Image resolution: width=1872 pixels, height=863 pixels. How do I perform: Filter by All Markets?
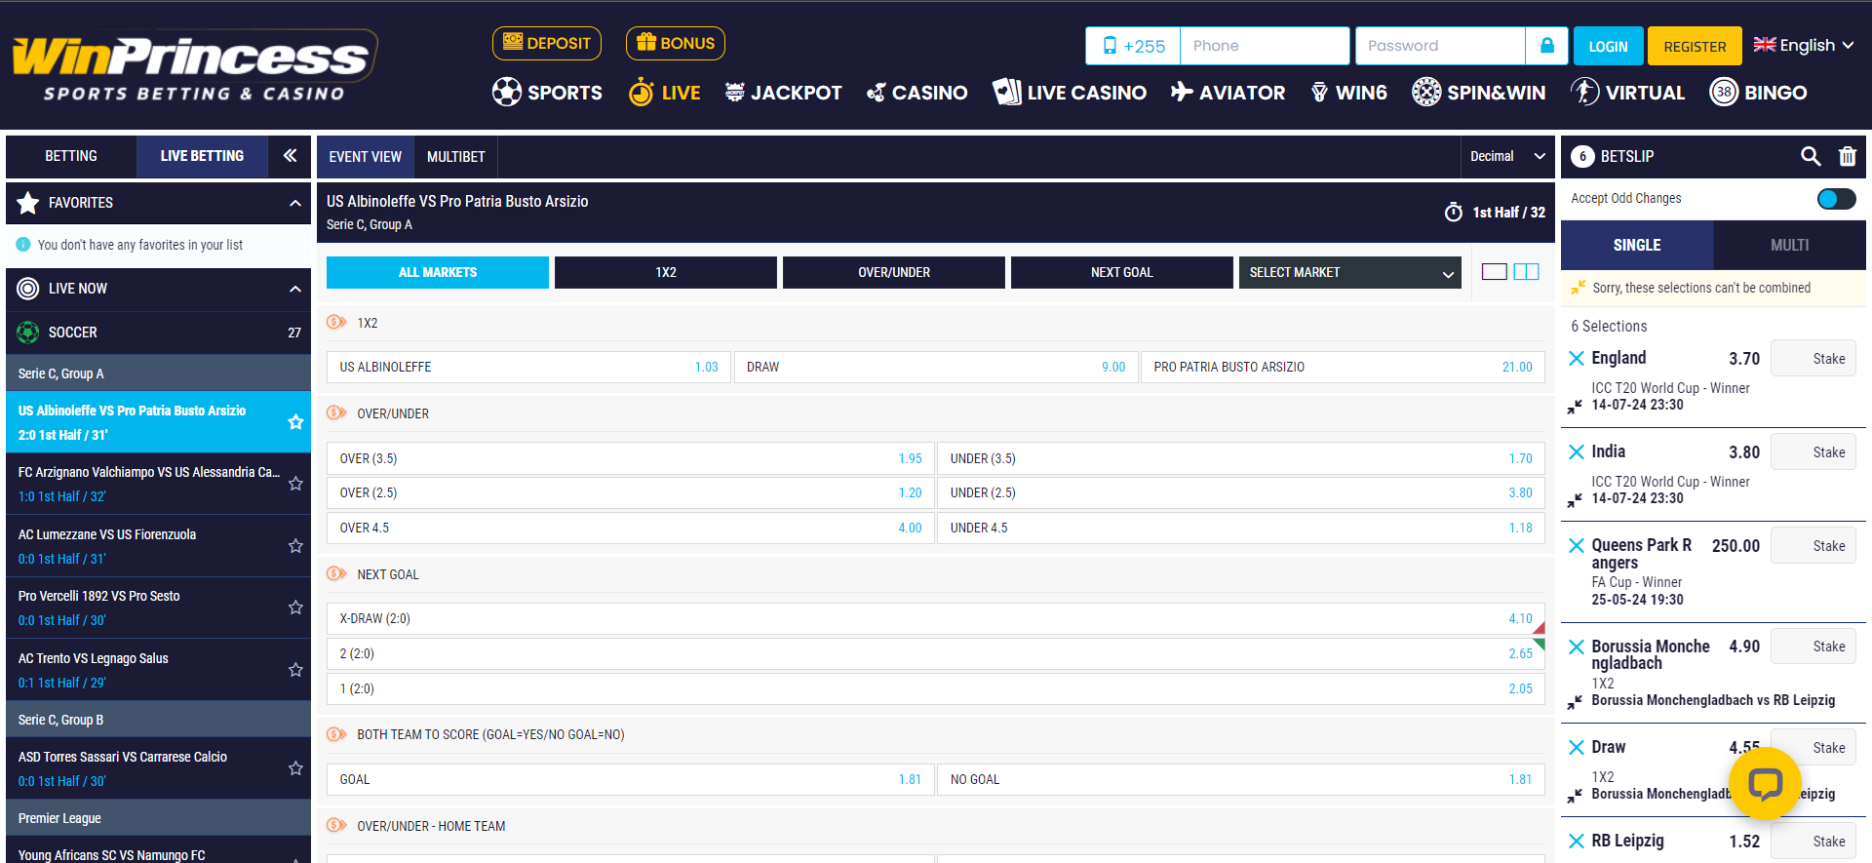click(x=438, y=272)
